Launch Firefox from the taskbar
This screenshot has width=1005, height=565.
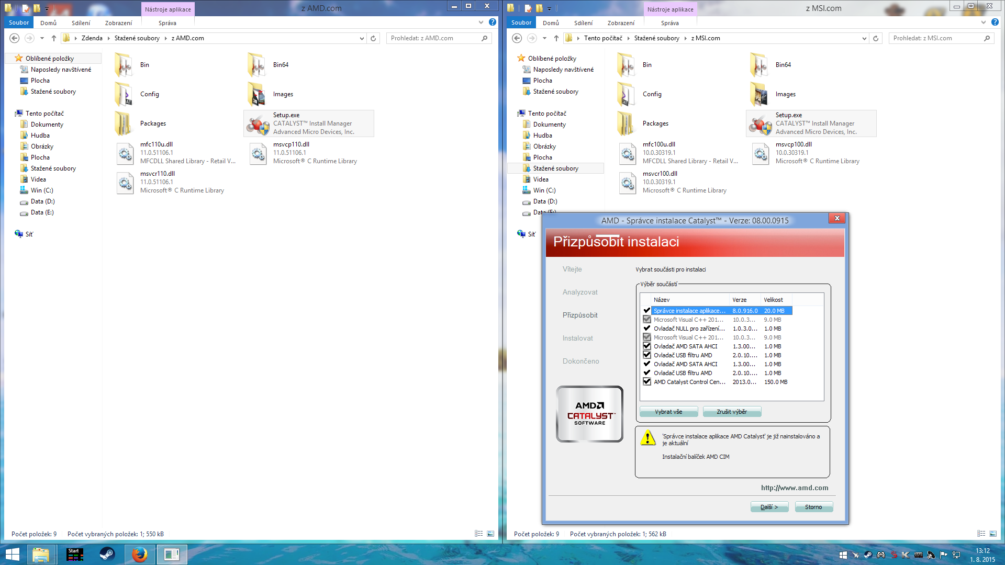click(139, 554)
